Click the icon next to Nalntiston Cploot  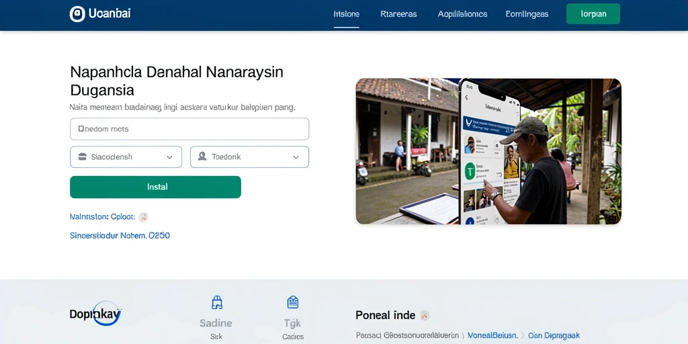tap(144, 217)
